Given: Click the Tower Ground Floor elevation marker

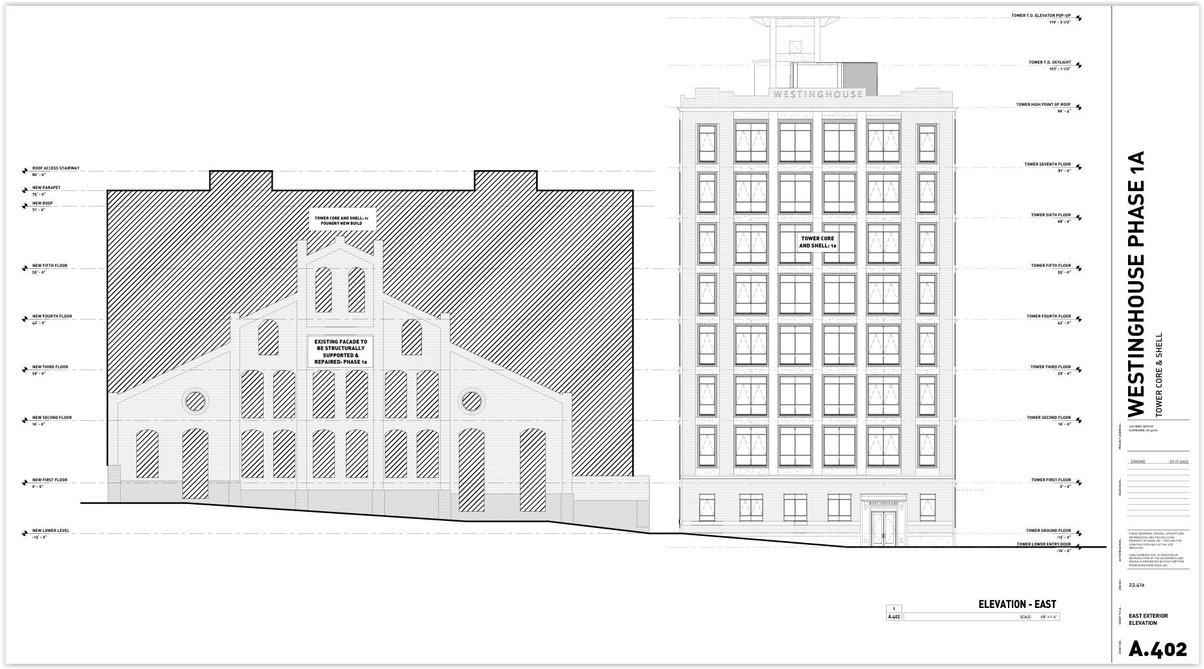Looking at the screenshot, I should click(x=1079, y=534).
